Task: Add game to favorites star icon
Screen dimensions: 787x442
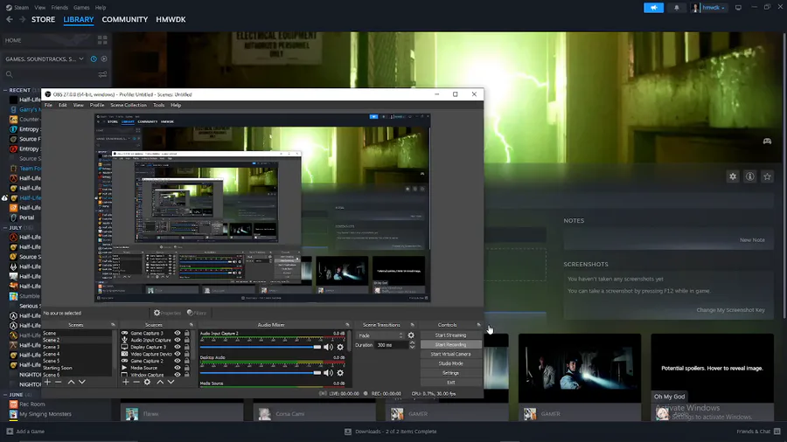Action: (x=767, y=176)
